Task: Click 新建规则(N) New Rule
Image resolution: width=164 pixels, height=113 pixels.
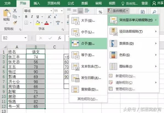Action: [x=133, y=76]
